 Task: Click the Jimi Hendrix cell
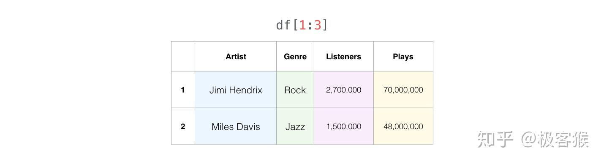point(236,90)
